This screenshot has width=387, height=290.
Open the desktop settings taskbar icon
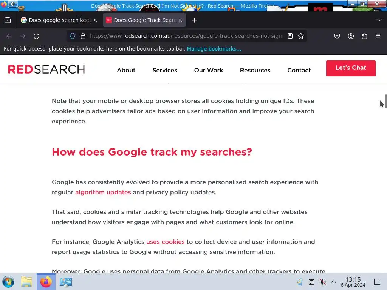tap(66, 282)
